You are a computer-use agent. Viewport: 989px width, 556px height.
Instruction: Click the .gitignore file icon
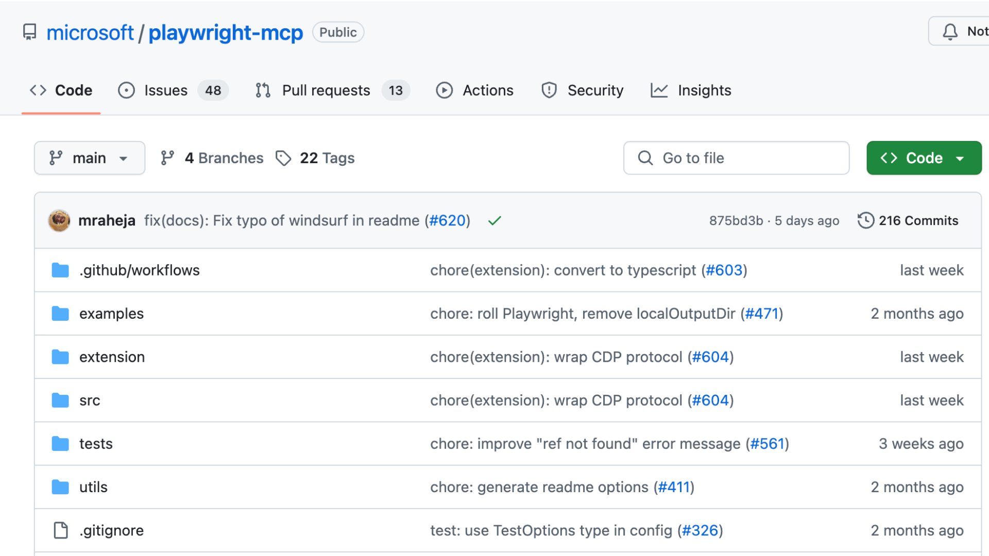tap(61, 530)
